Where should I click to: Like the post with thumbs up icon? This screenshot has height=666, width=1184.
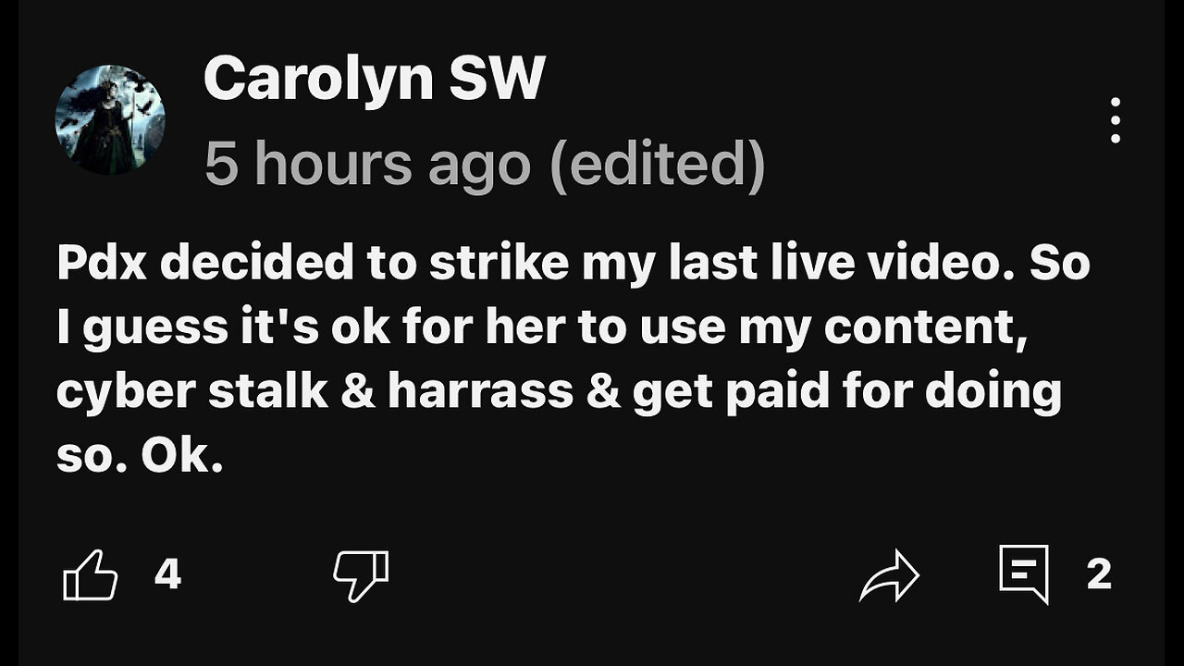click(90, 575)
